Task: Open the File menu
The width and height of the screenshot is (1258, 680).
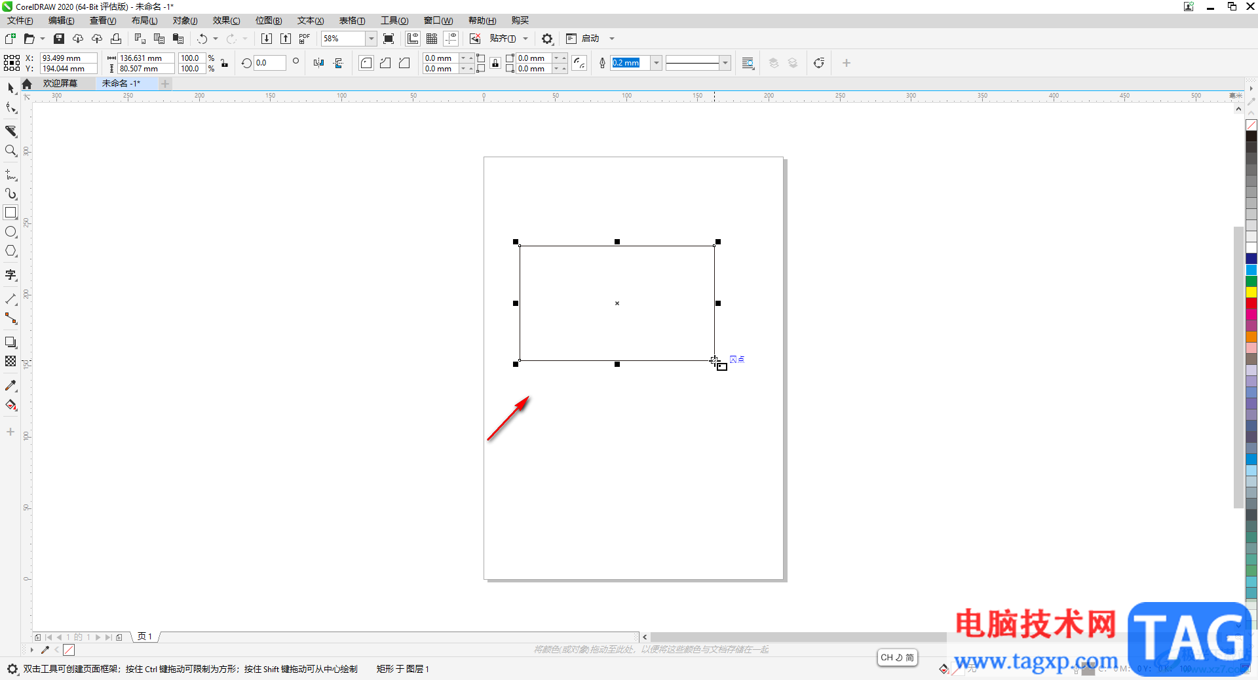Action: (x=20, y=21)
